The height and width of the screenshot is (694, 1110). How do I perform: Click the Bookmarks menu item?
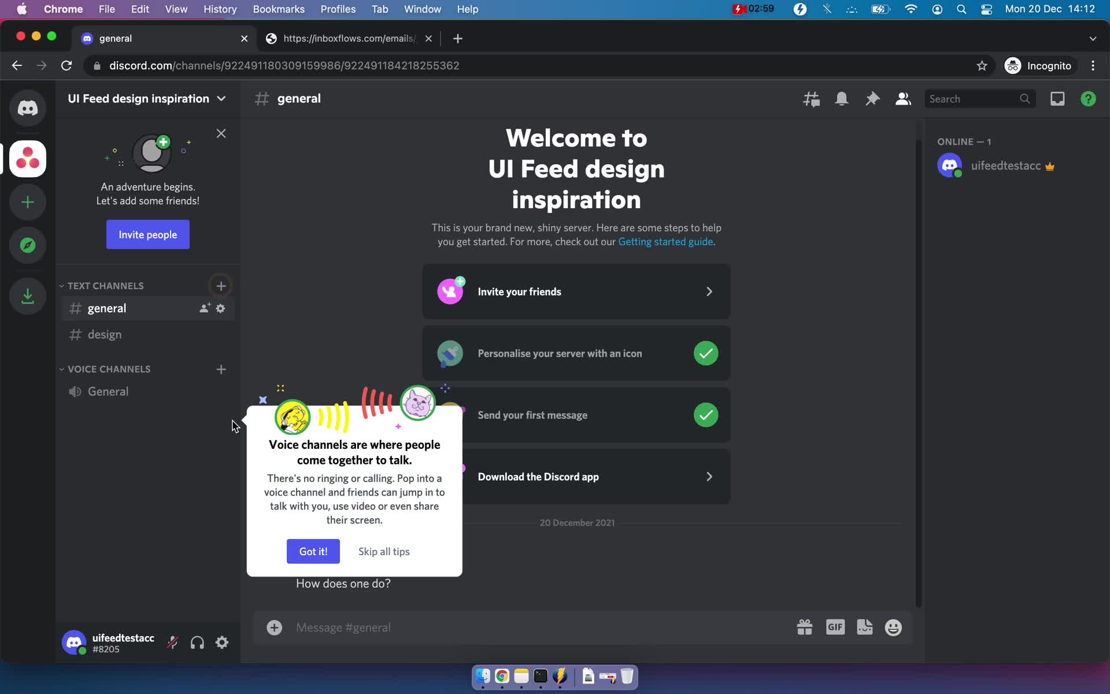pos(277,9)
